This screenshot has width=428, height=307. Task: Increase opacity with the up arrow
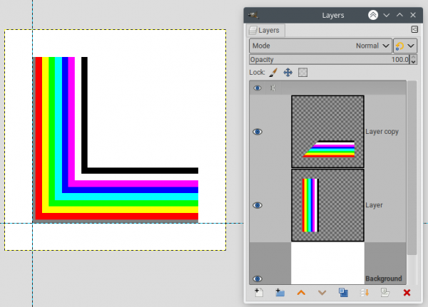(414, 57)
